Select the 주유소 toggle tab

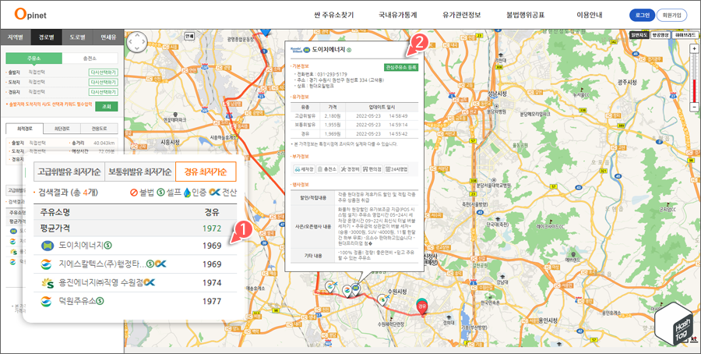(x=34, y=58)
